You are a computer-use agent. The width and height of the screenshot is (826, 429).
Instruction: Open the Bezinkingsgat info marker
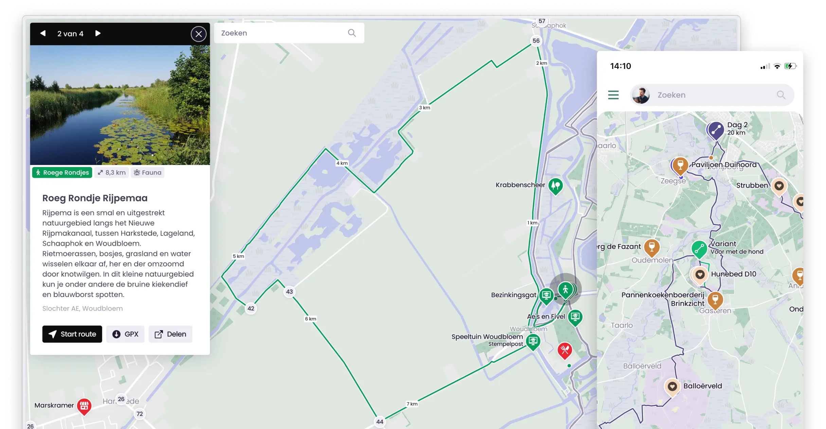click(x=546, y=296)
